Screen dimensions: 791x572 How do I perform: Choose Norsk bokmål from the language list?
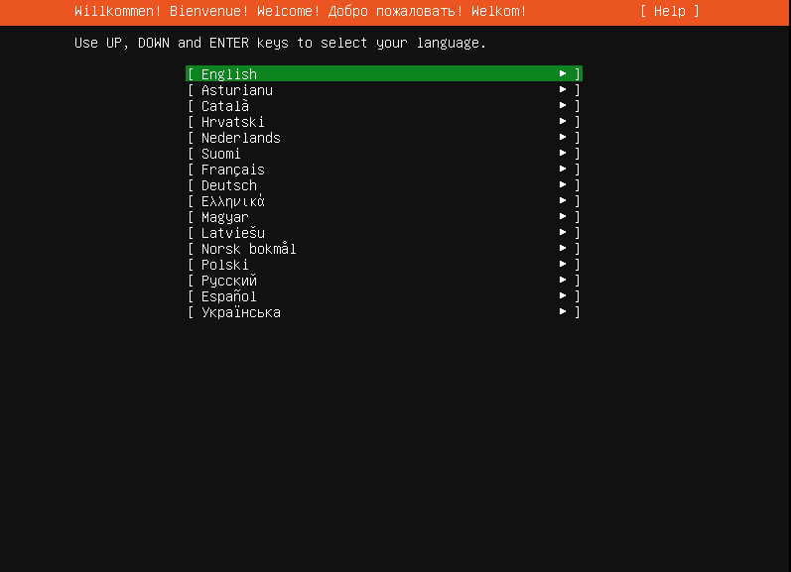click(x=384, y=249)
